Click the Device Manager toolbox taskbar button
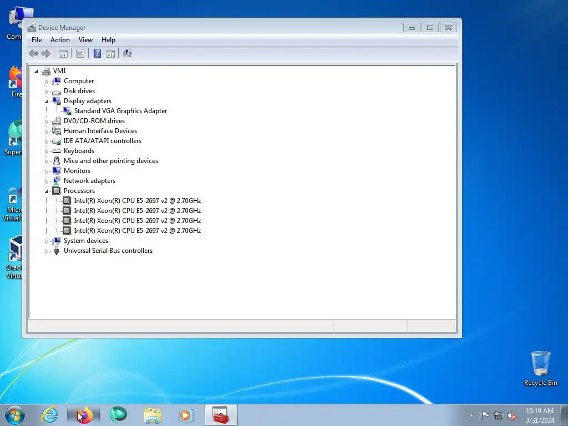This screenshot has height=426, width=568. tap(221, 415)
